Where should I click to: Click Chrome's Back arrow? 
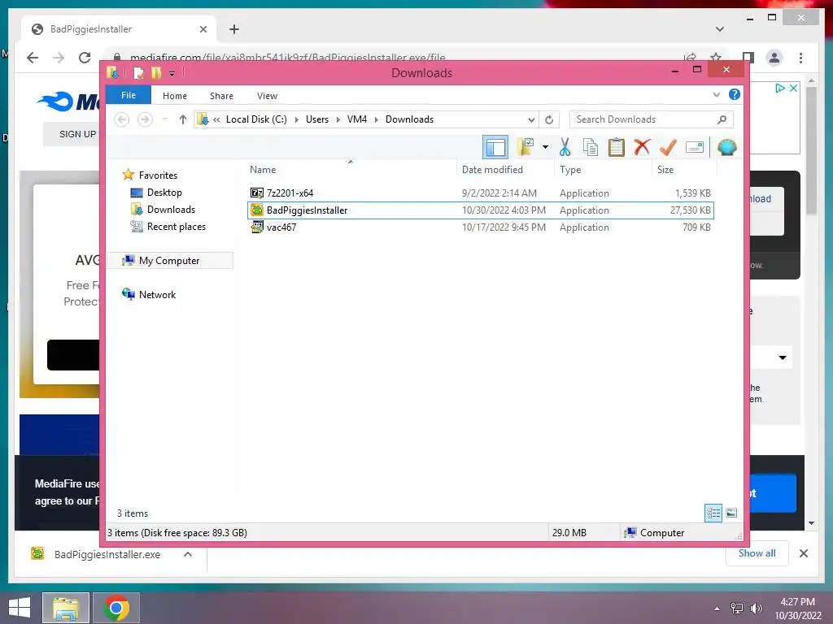point(33,58)
